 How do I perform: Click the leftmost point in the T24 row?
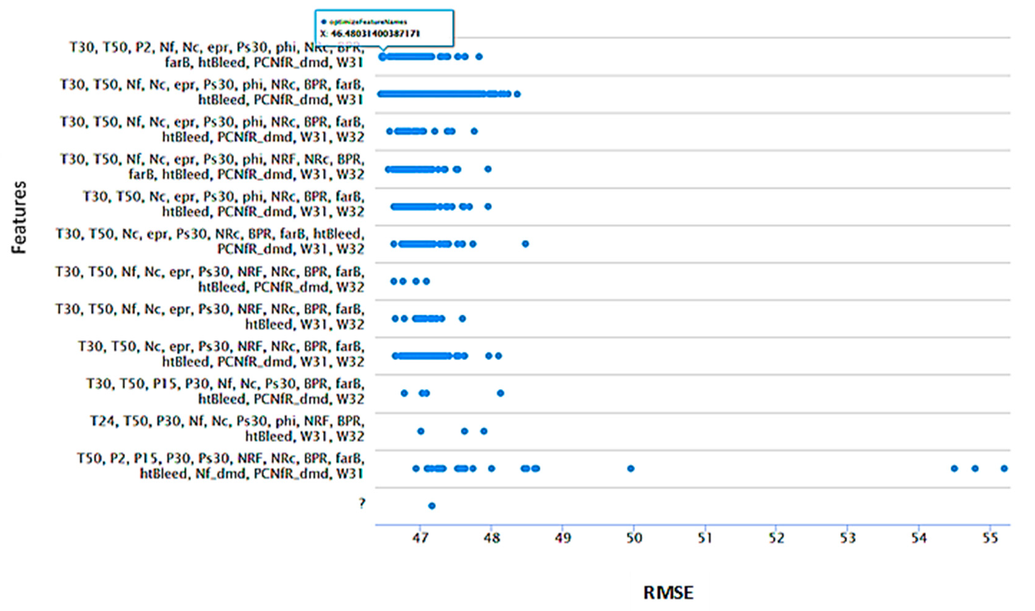pyautogui.click(x=420, y=431)
